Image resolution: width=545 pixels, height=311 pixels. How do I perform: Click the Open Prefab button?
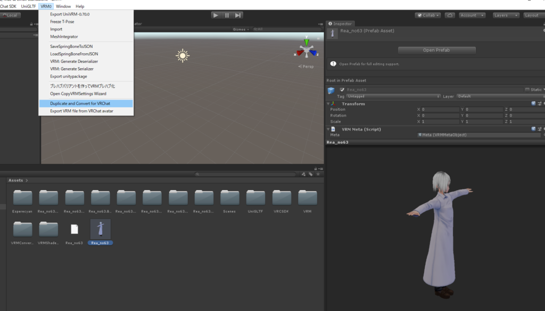coord(436,50)
